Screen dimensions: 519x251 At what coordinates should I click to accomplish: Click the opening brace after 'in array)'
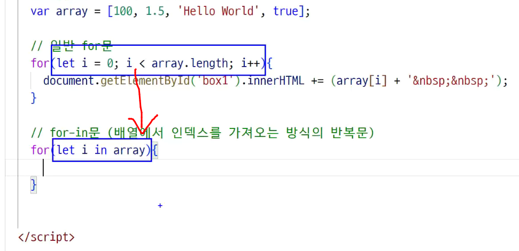(x=155, y=150)
